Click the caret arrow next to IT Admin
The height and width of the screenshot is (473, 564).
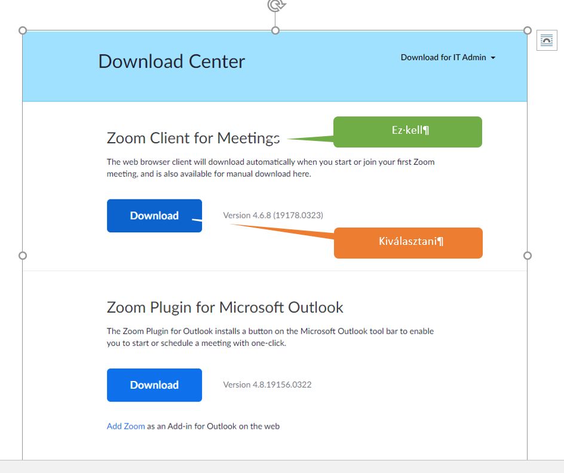click(493, 58)
